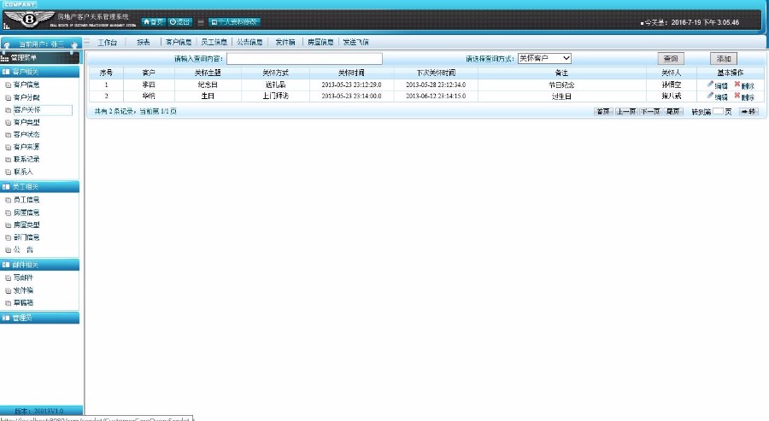Click the customer cell 华纳
The height and width of the screenshot is (421, 769).
tap(149, 96)
